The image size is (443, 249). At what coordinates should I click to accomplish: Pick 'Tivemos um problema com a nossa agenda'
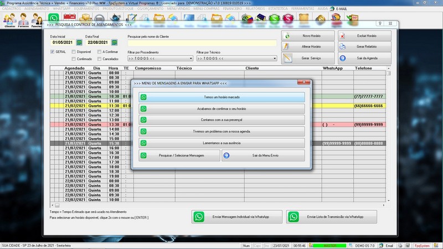click(x=221, y=132)
